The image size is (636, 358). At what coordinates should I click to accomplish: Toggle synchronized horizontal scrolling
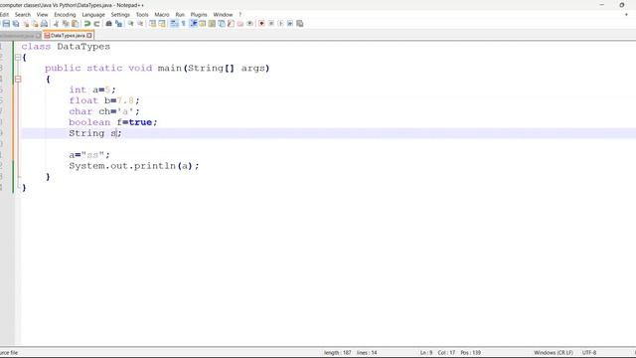click(x=162, y=24)
